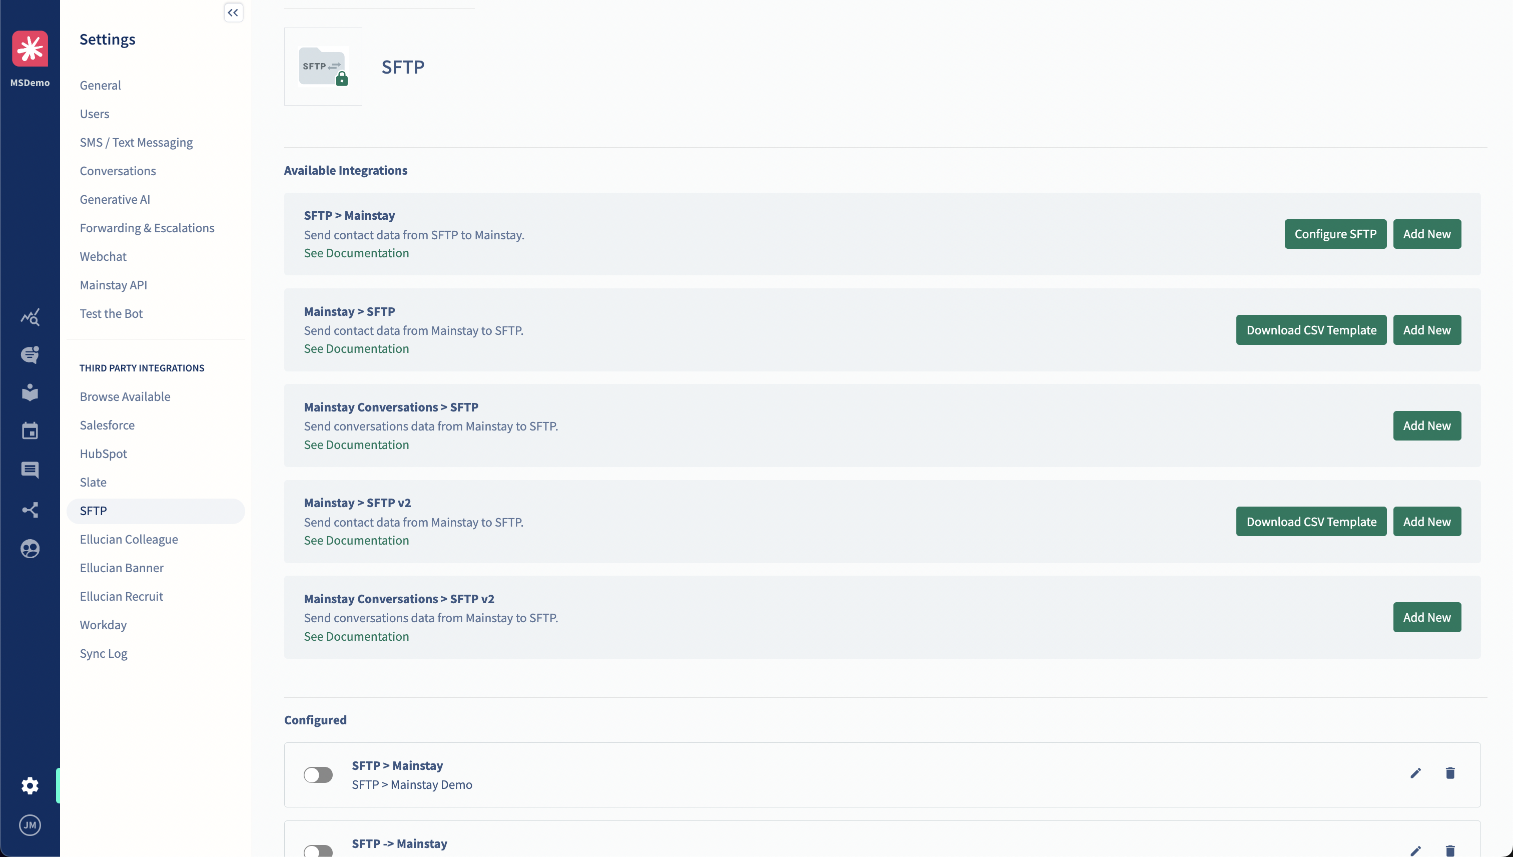See Documentation for Mainstay > SFTP v2
Screen dimensions: 1513x857
[356, 540]
